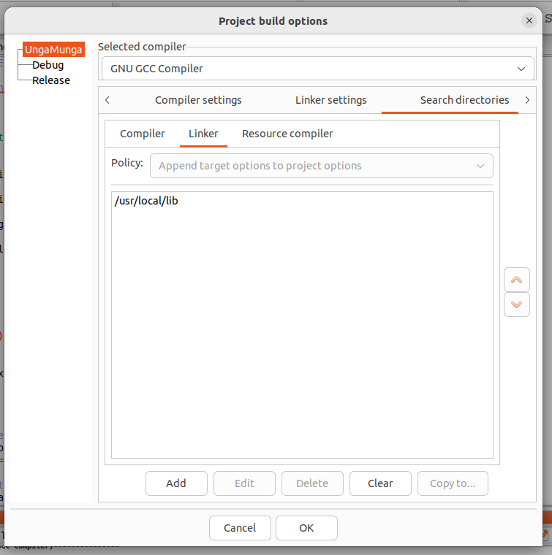Select the Release build target
Viewport: 552px width, 555px height.
(51, 80)
